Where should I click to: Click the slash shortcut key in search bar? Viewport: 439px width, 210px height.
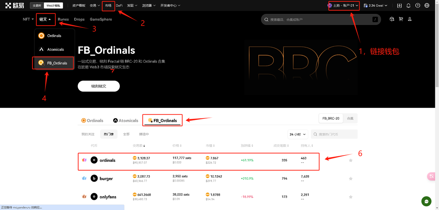point(375,20)
